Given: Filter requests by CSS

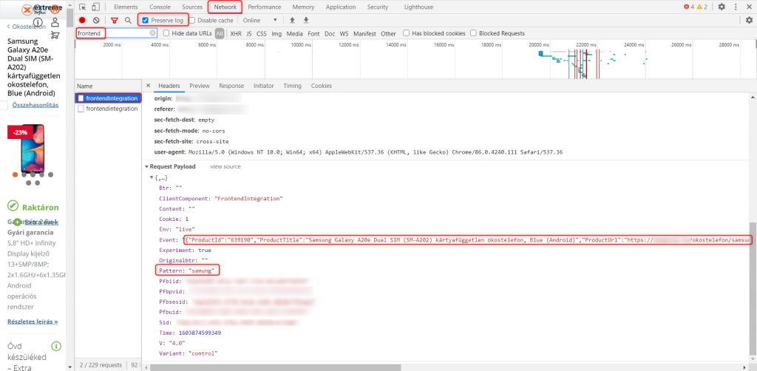Looking at the screenshot, I should [261, 34].
